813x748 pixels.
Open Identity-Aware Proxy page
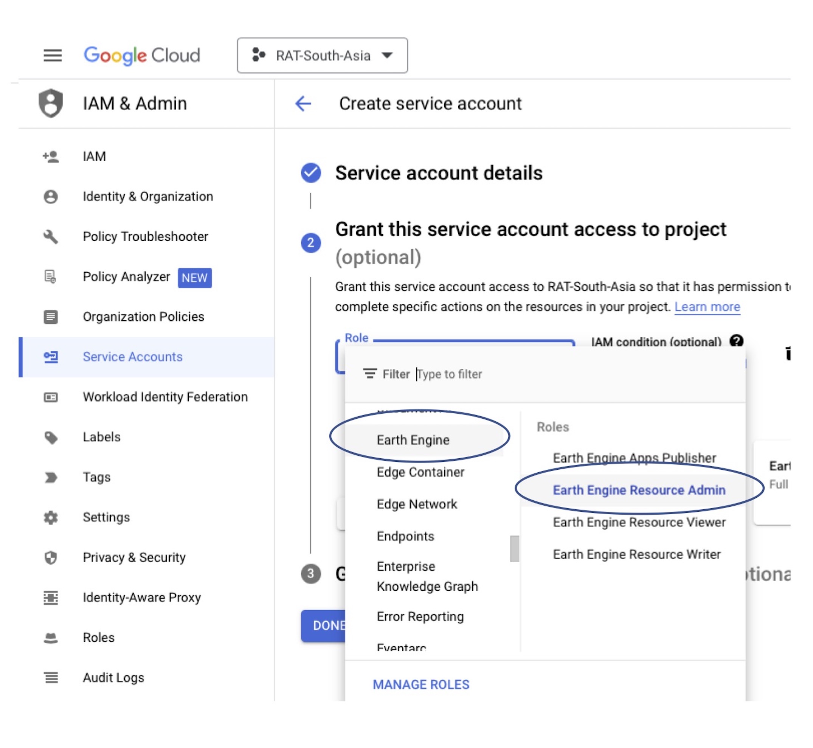point(142,597)
